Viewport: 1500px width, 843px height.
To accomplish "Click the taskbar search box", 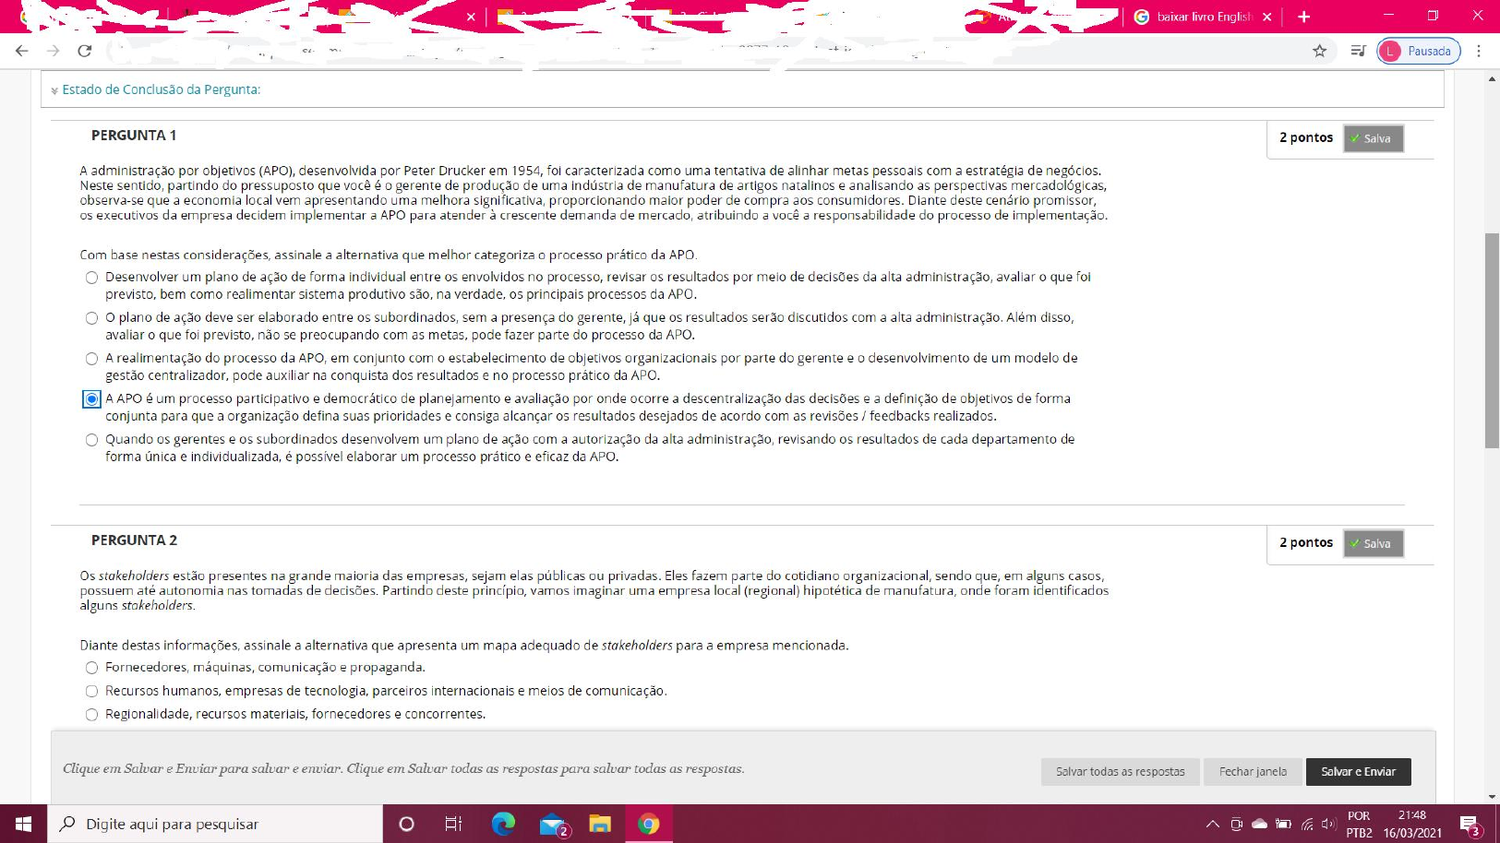I will pyautogui.click(x=214, y=824).
